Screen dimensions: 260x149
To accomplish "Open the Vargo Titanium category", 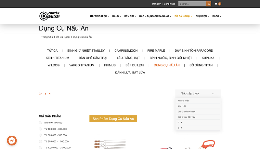I will pos(82,65).
